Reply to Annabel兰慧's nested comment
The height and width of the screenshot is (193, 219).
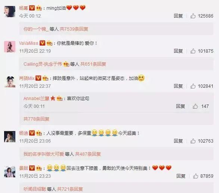[181, 106]
